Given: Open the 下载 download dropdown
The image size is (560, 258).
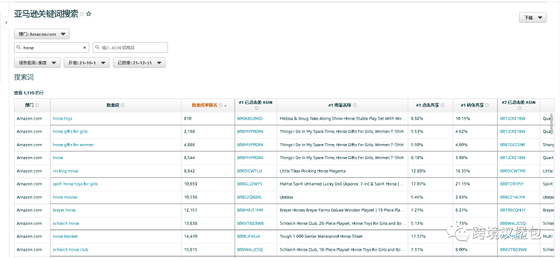Looking at the screenshot, I should tap(533, 18).
